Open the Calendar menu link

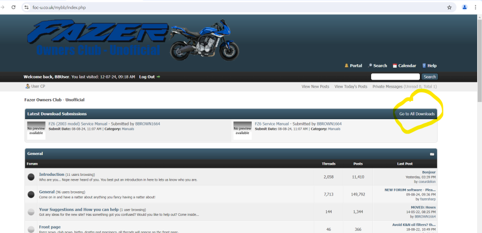click(407, 66)
